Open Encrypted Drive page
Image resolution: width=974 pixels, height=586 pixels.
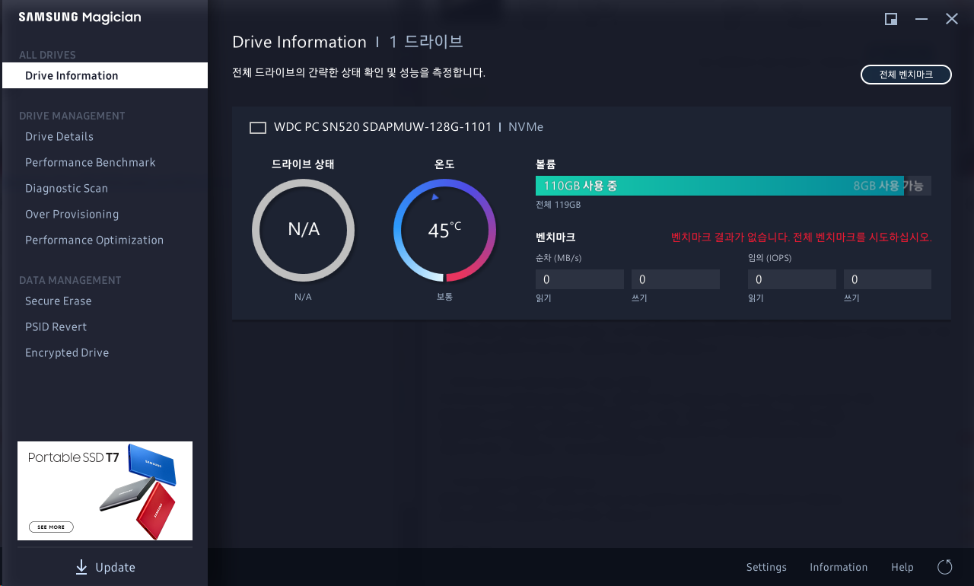(x=67, y=352)
